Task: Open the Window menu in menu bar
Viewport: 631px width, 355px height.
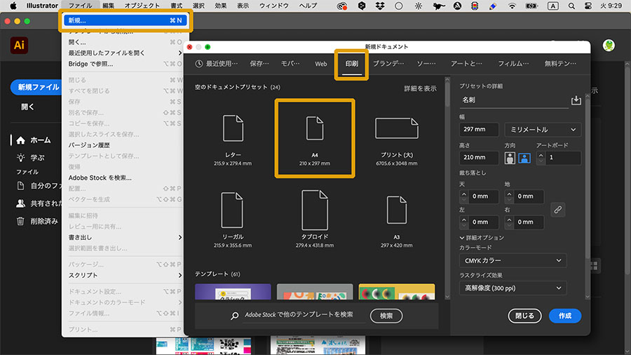Action: pyautogui.click(x=273, y=6)
